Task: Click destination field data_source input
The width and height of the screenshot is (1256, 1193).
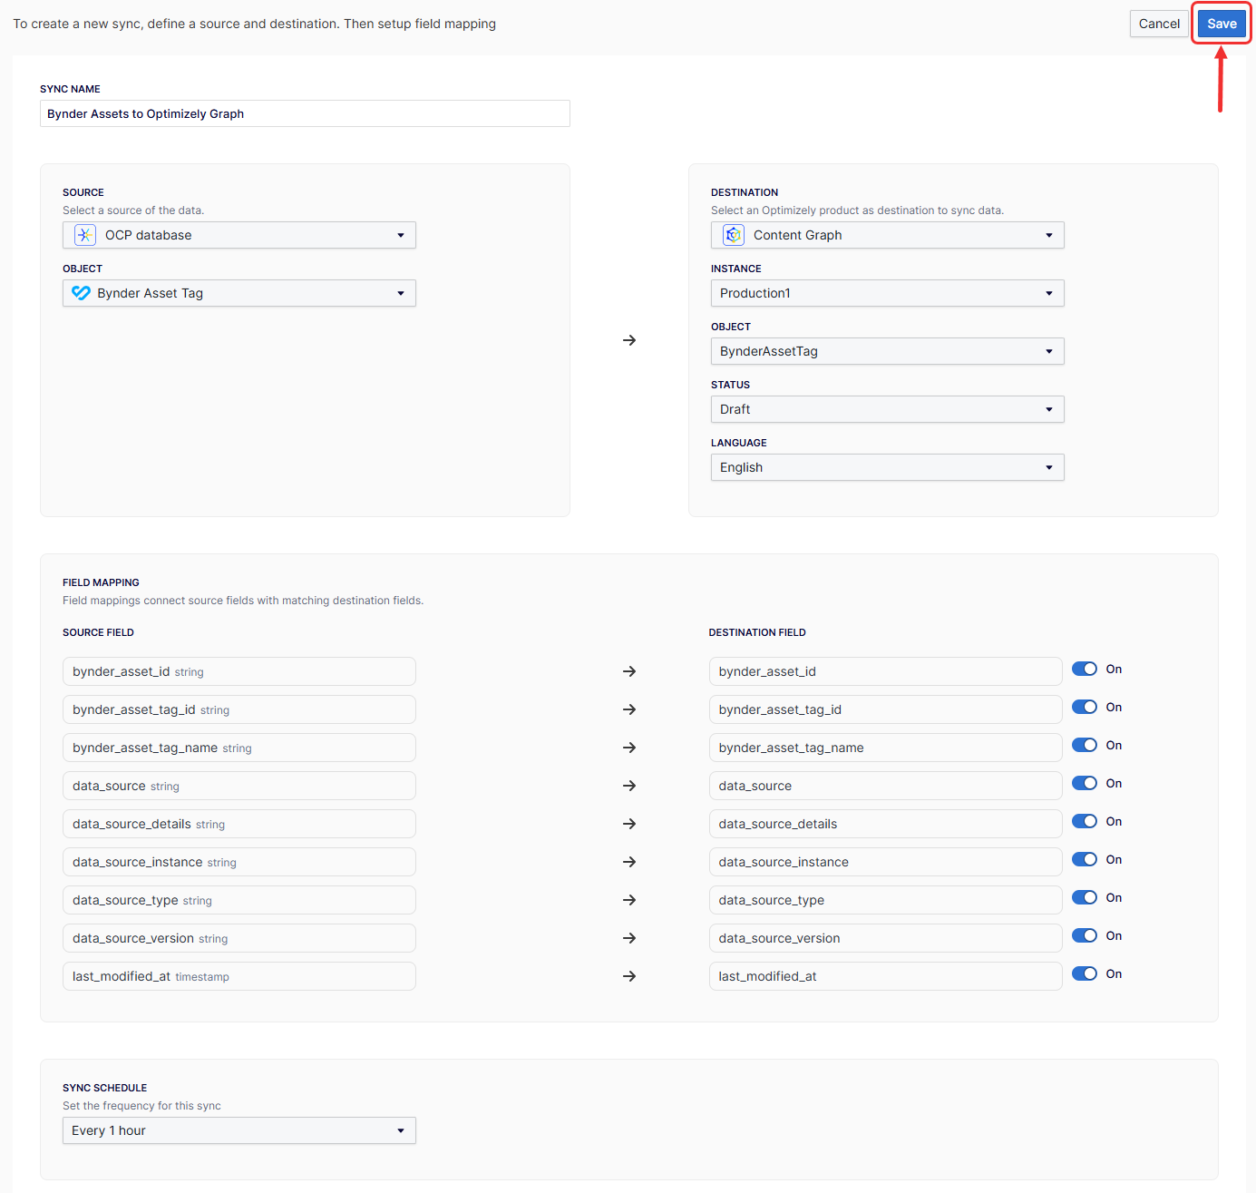Action: 885,786
